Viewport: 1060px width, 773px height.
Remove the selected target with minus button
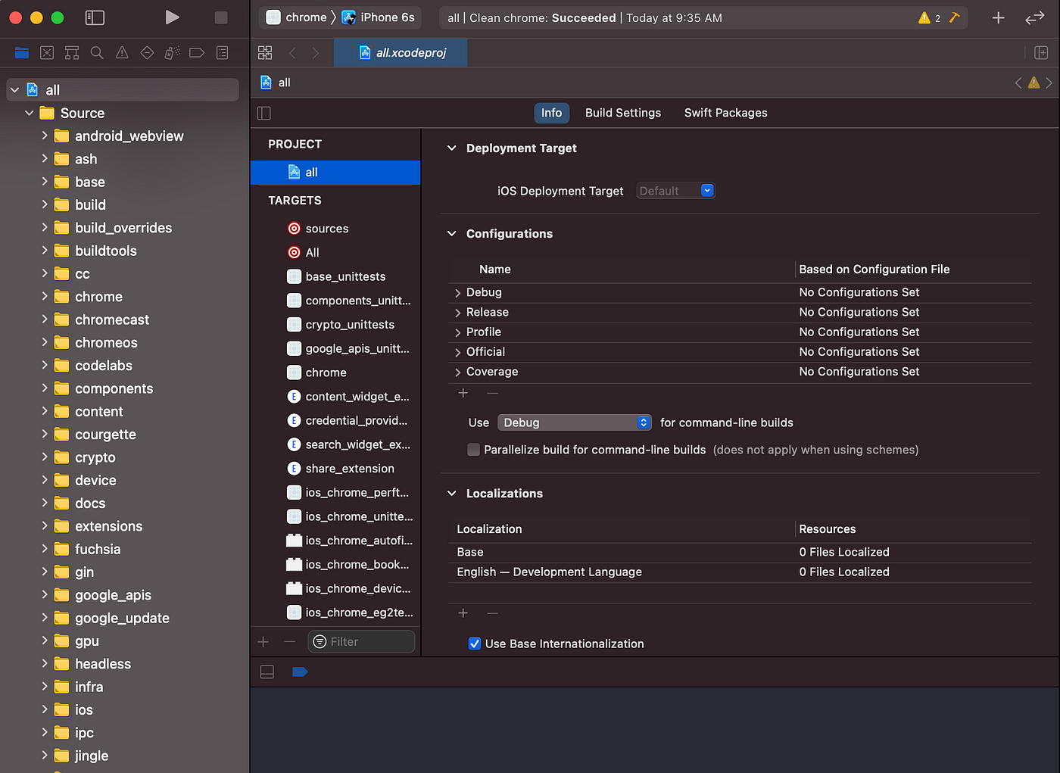click(289, 641)
